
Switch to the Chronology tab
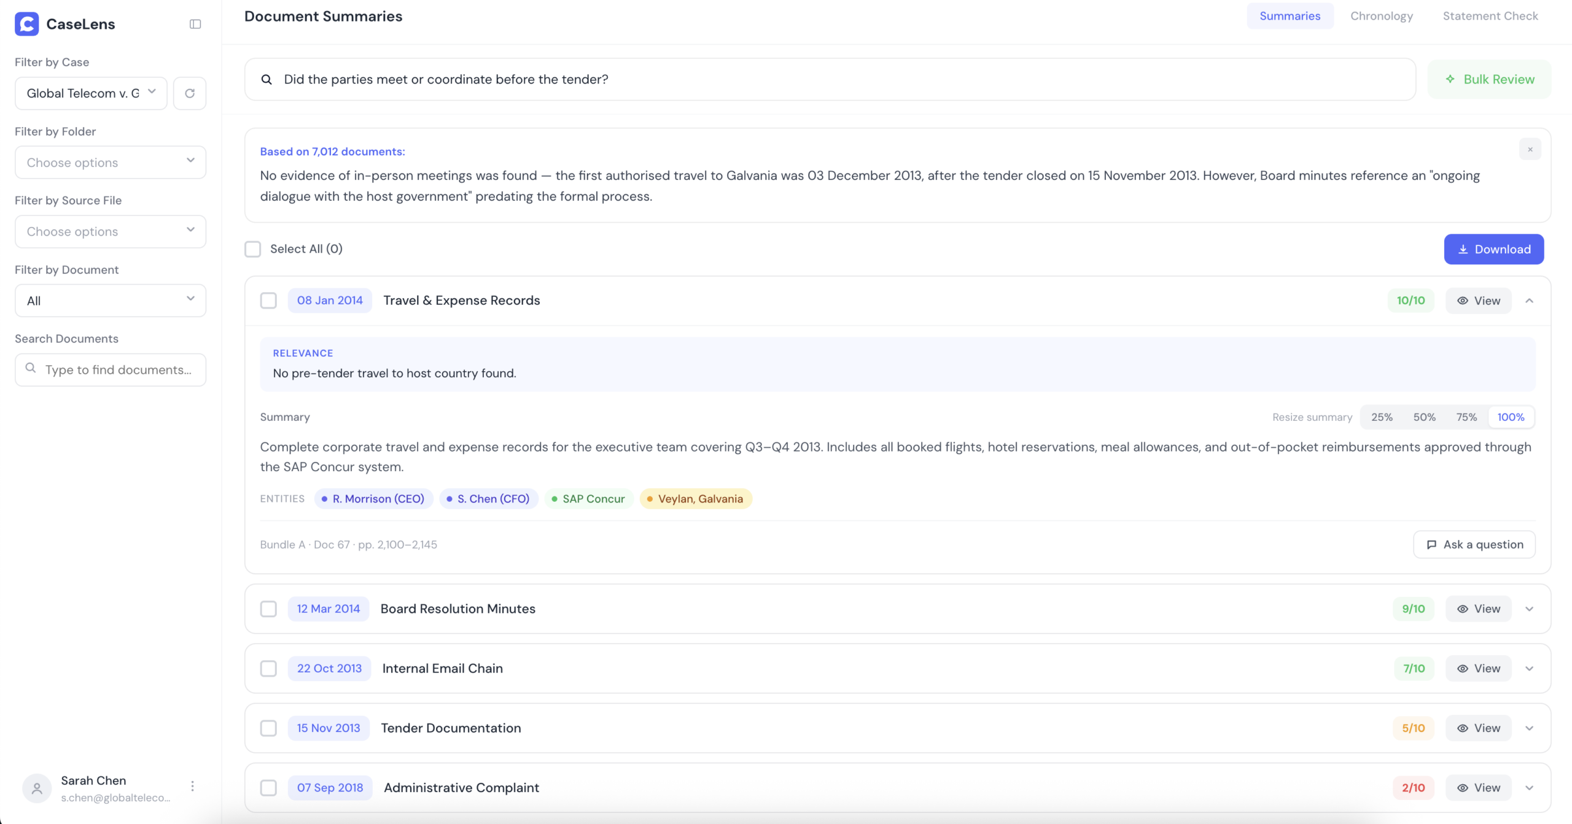pyautogui.click(x=1381, y=16)
